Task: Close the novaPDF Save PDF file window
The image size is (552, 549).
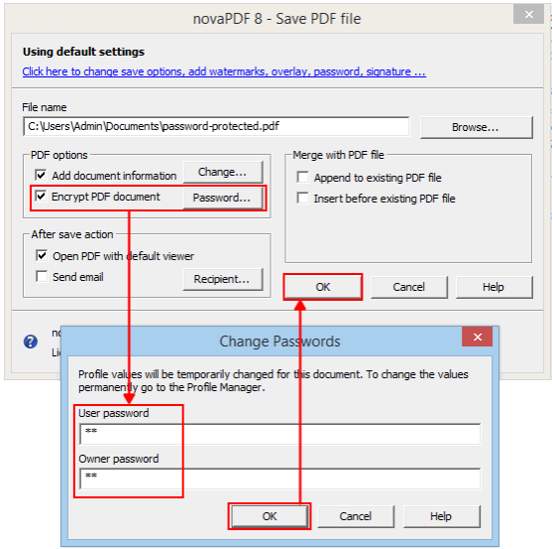Action: [528, 15]
